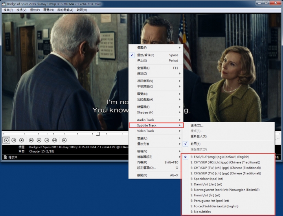
Task: Minimize the player window
Action: point(259,3)
